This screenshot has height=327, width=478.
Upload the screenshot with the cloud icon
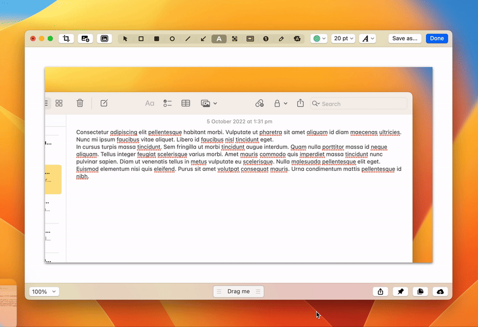click(440, 291)
